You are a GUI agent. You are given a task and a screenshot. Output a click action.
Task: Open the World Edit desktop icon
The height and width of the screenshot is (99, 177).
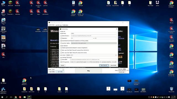[x=17, y=4]
